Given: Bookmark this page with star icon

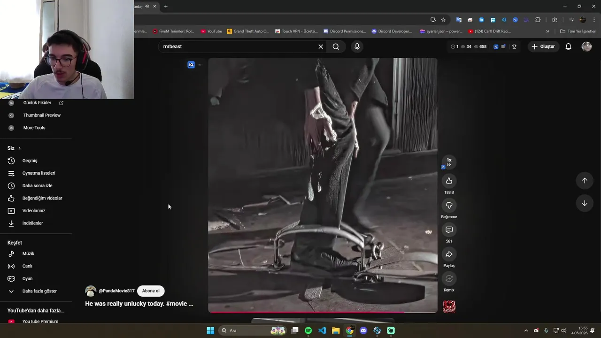Looking at the screenshot, I should click(443, 20).
